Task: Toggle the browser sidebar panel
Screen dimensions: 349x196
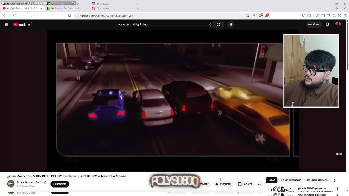Action: pos(323,16)
